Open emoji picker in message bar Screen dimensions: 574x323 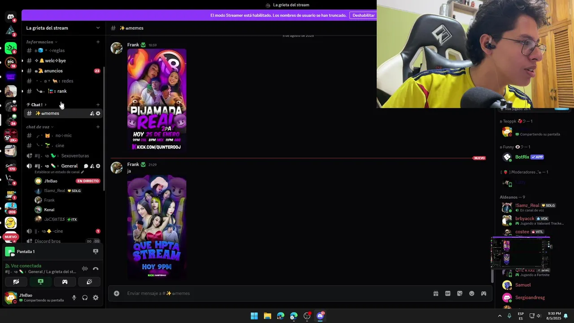click(471, 293)
